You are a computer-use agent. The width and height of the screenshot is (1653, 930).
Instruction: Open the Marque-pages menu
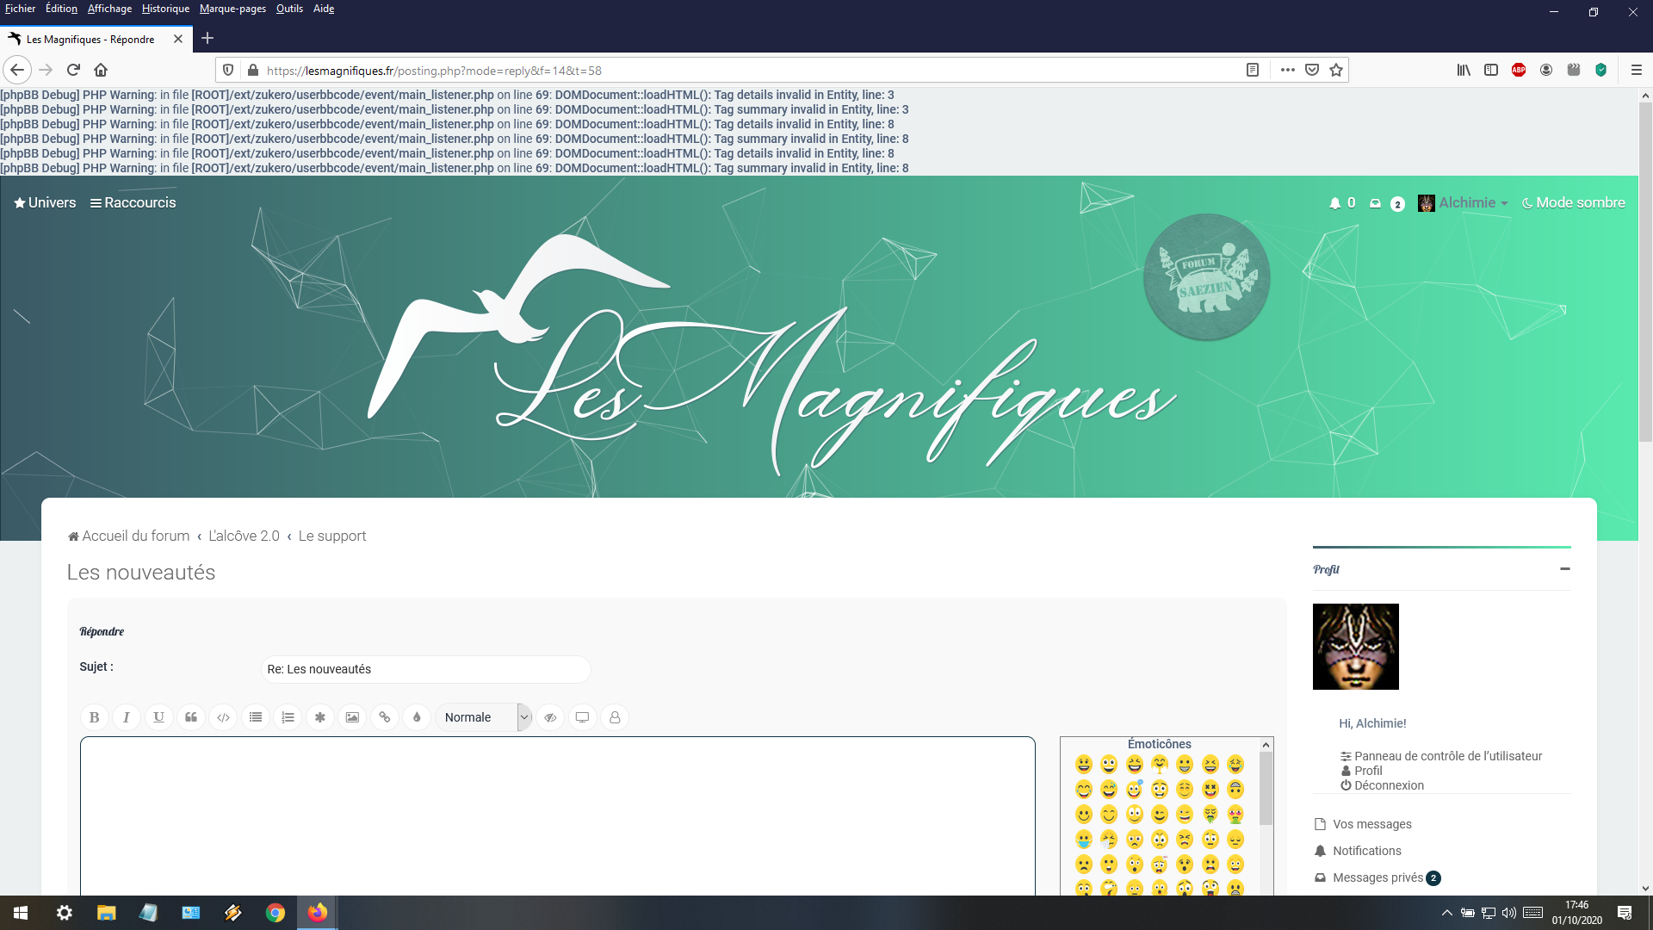232,9
